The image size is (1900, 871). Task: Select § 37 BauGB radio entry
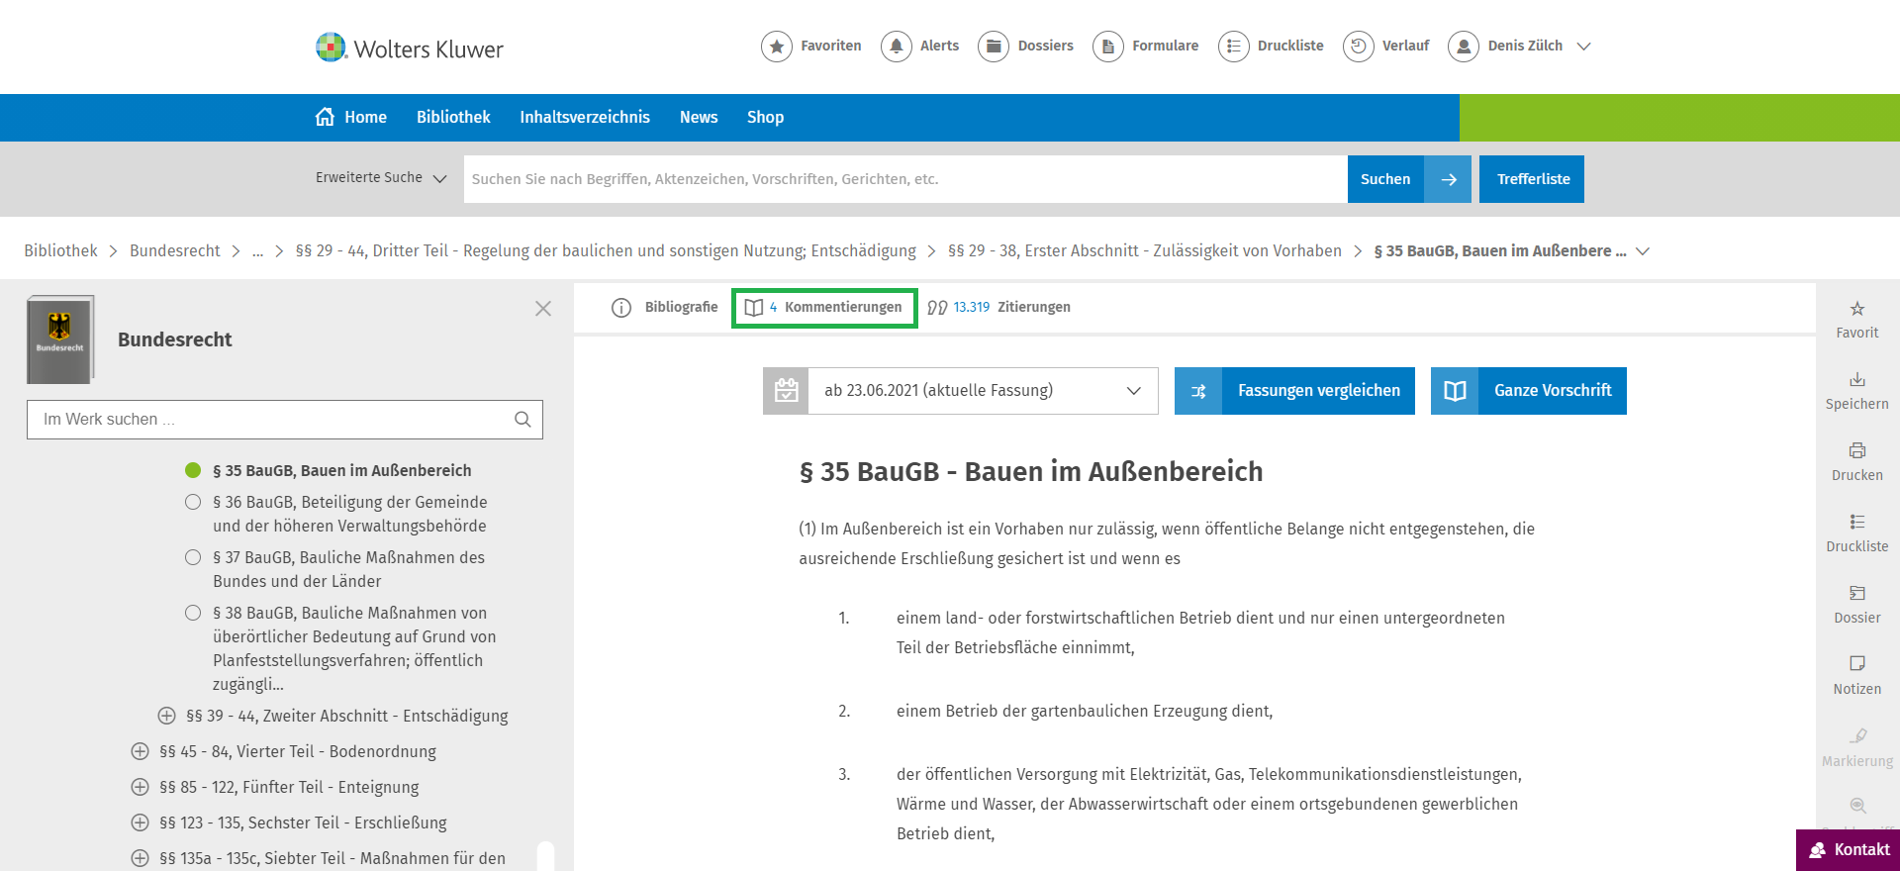(x=193, y=557)
